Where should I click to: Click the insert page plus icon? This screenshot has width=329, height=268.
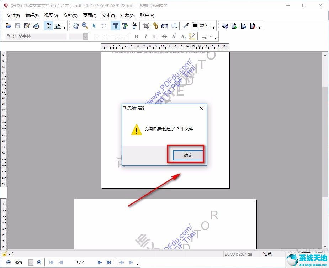[234, 26]
